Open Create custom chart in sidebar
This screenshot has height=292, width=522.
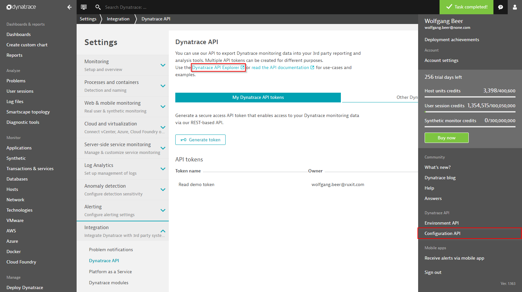click(x=27, y=45)
